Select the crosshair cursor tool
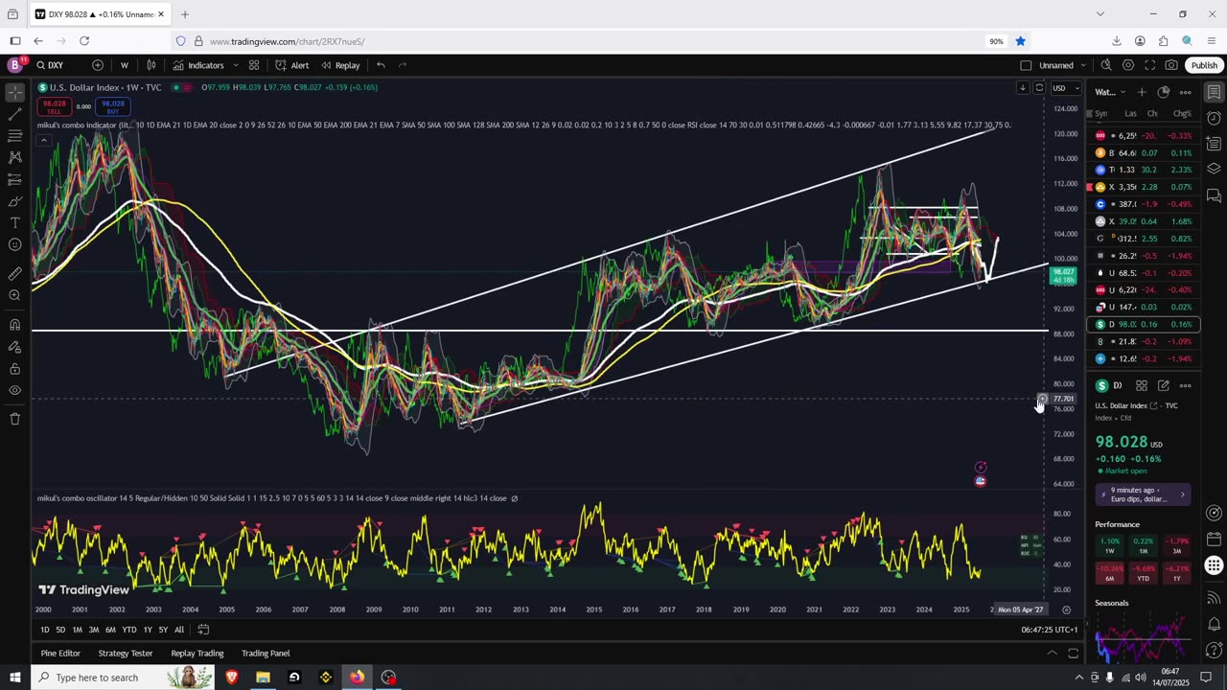Viewport: 1227px width, 690px height. click(x=14, y=93)
